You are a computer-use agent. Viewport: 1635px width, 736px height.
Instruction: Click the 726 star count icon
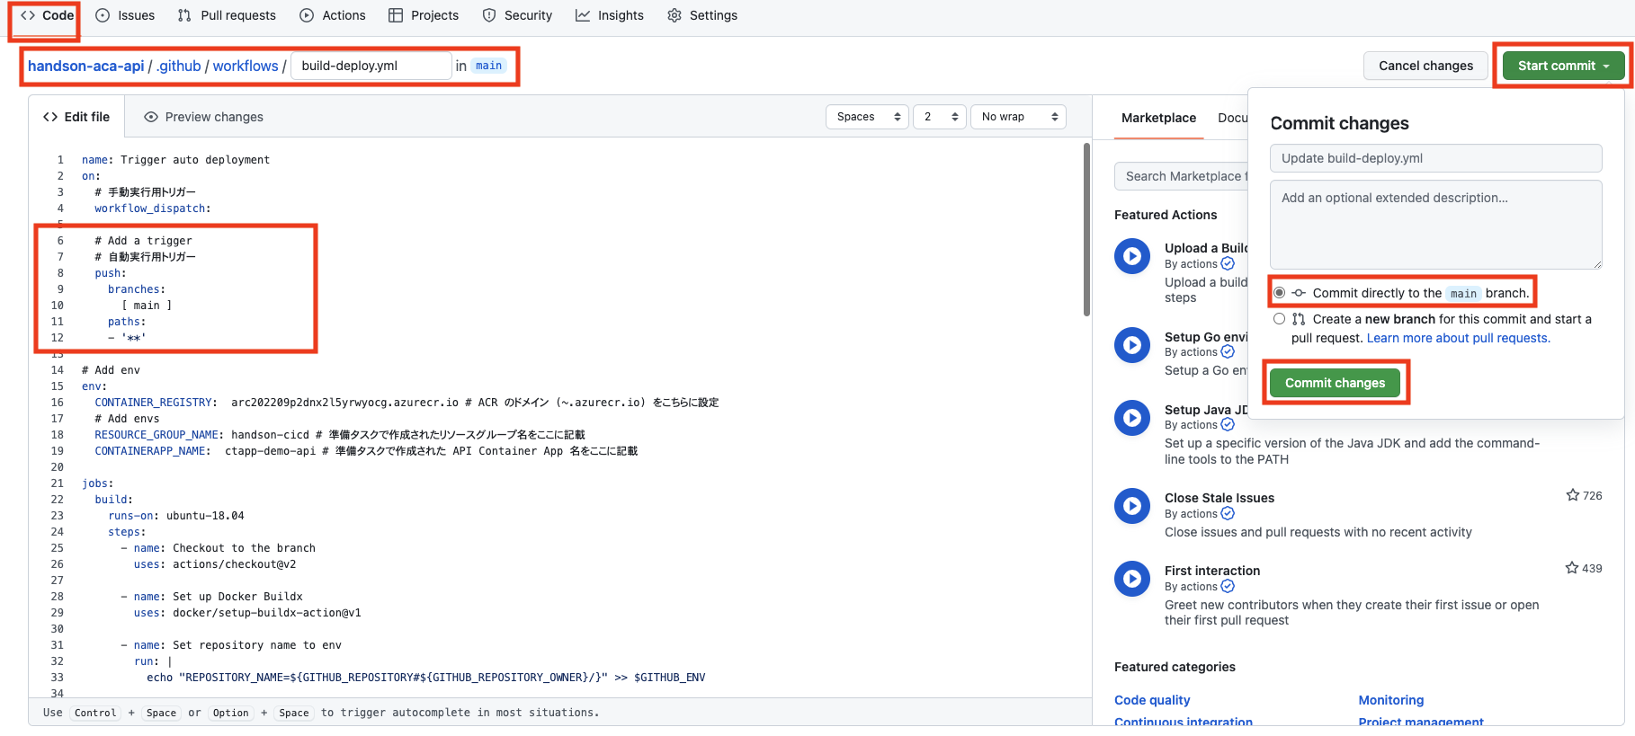tap(1572, 495)
